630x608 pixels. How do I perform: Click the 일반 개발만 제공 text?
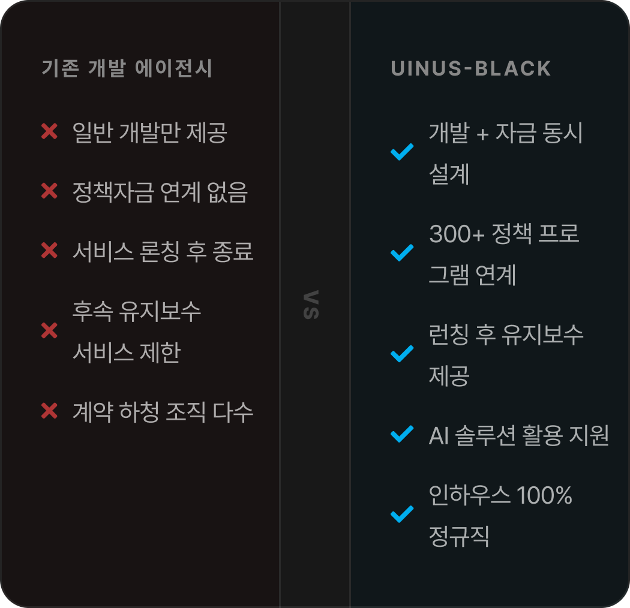click(149, 133)
